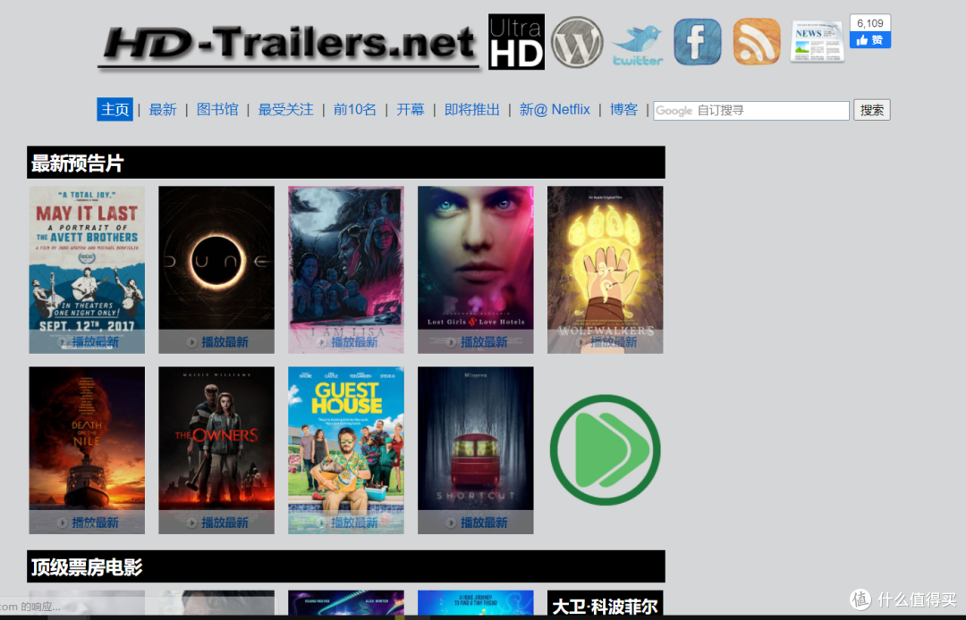Open the orange RSS feed icon
Viewport: 966px width, 620px height.
pyautogui.click(x=757, y=42)
